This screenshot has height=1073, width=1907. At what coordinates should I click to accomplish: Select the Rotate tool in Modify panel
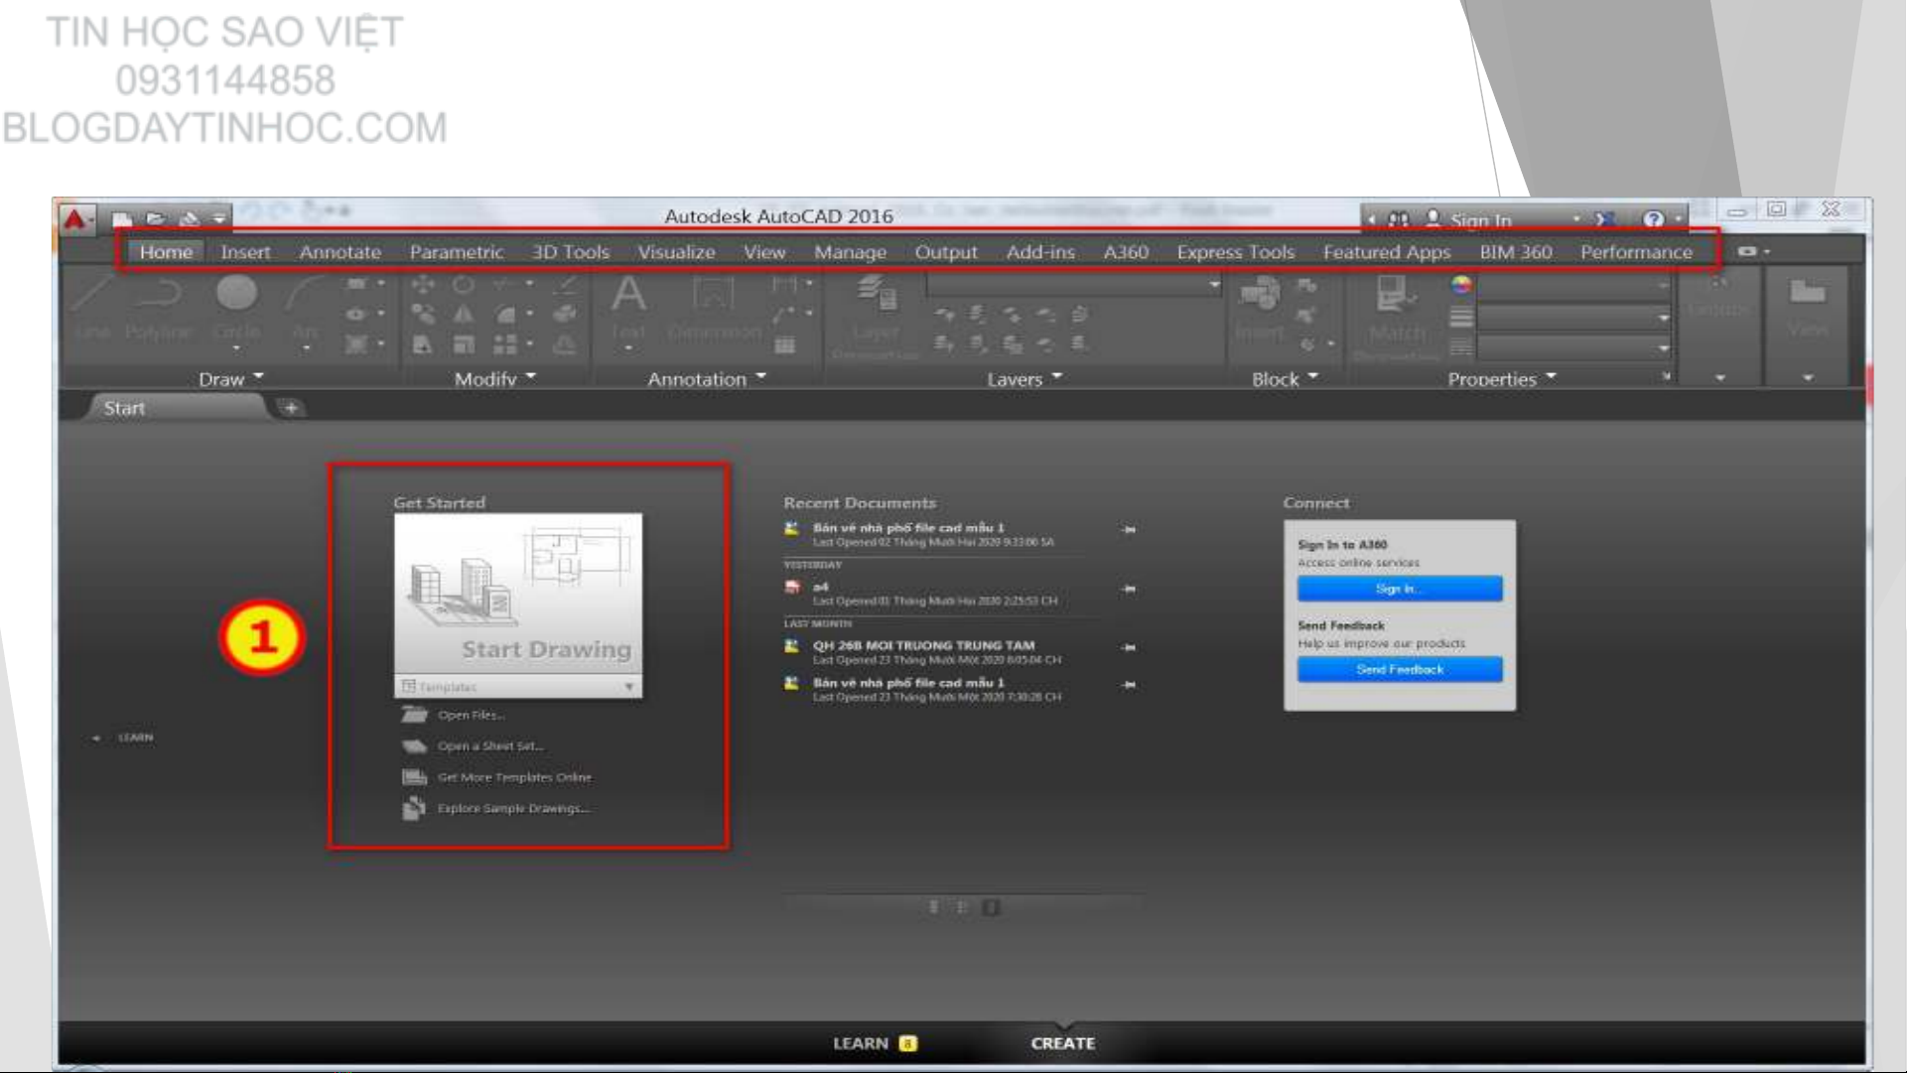click(x=464, y=285)
